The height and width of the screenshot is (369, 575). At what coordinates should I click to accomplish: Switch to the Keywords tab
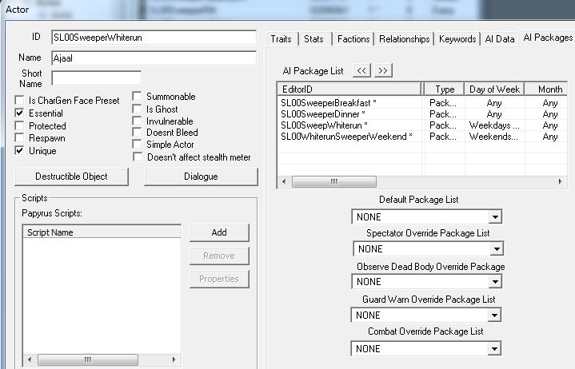[457, 39]
